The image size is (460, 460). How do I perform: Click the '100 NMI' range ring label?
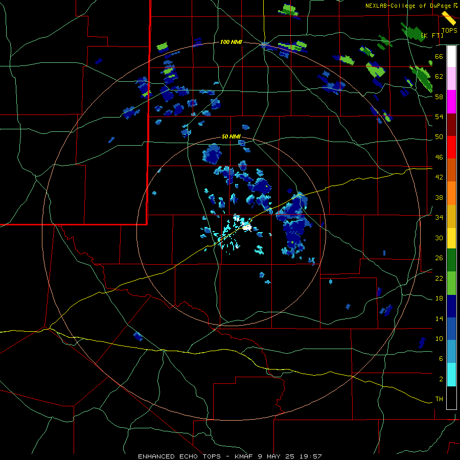pos(231,42)
